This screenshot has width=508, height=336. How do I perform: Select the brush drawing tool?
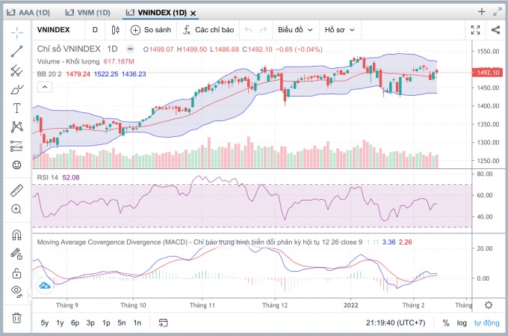[17, 90]
